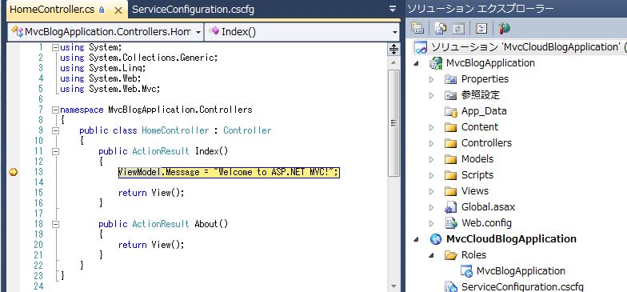Click the 参照設定 references icon
This screenshot has height=292, width=627.
pos(451,95)
